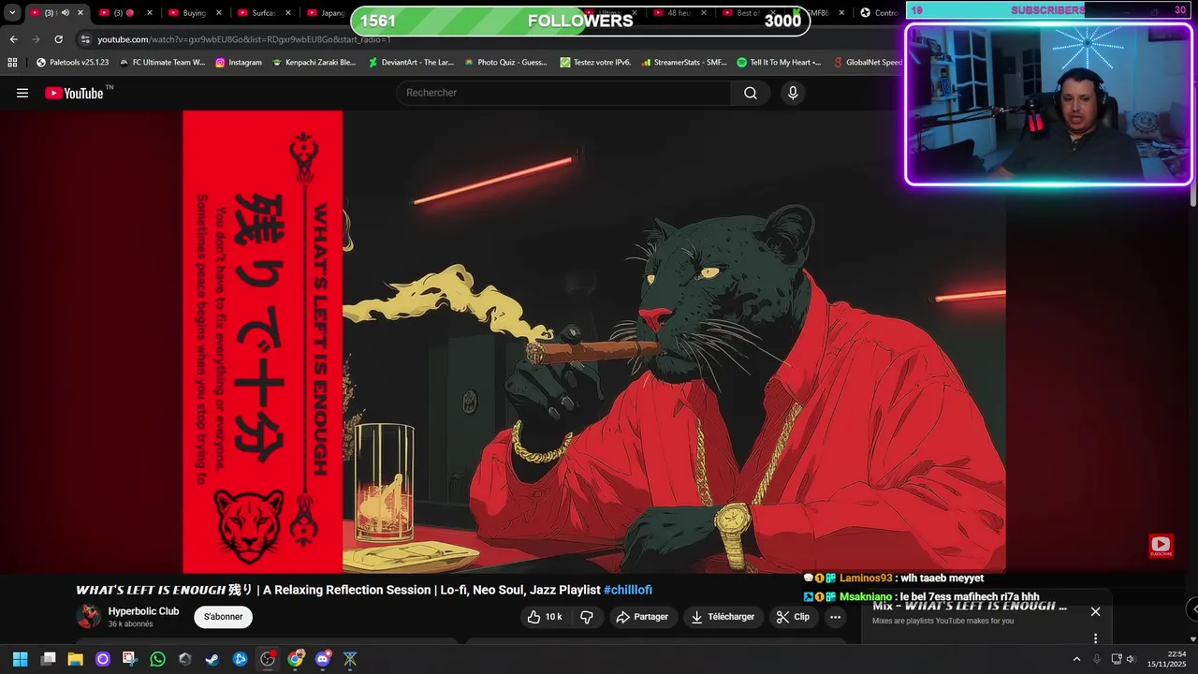Show hidden system tray icons chevron
The height and width of the screenshot is (674, 1198).
(1076, 659)
